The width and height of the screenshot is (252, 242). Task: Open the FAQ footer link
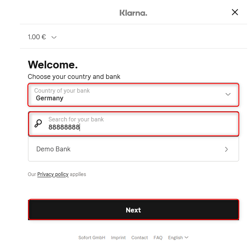click(x=158, y=238)
